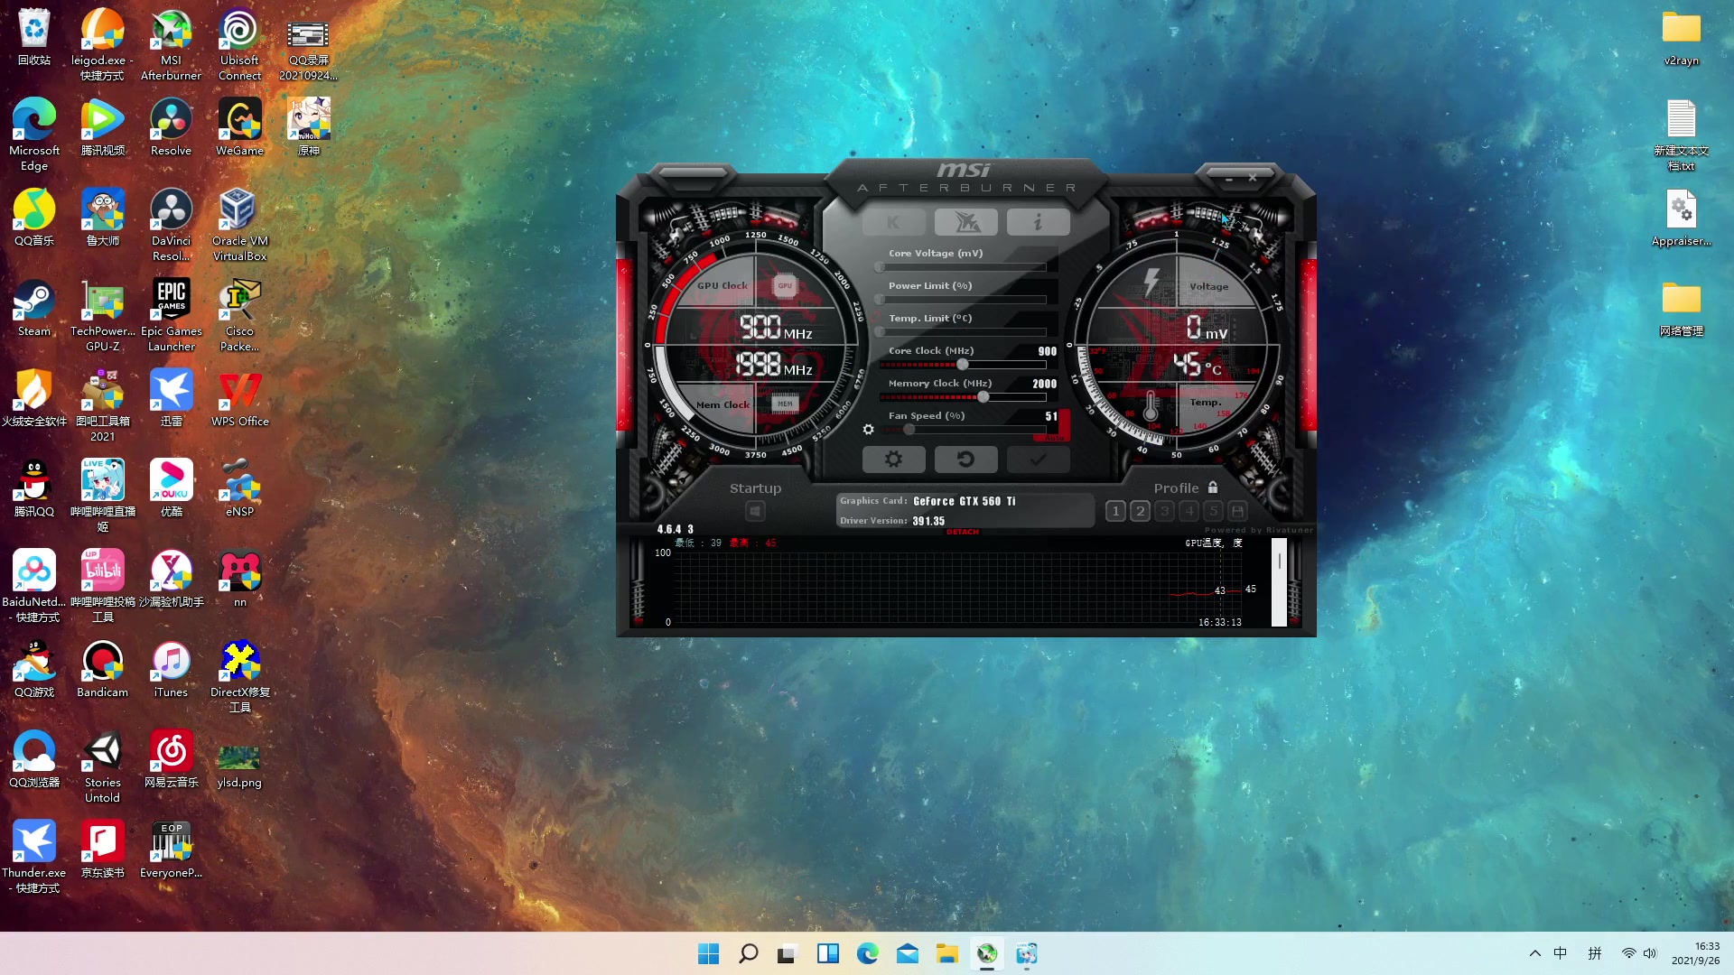Select profile slot 5
Screen dimensions: 1734x975
point(1213,511)
